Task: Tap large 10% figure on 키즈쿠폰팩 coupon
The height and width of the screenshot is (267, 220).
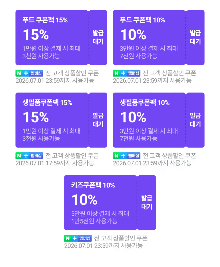Action: pos(84,199)
